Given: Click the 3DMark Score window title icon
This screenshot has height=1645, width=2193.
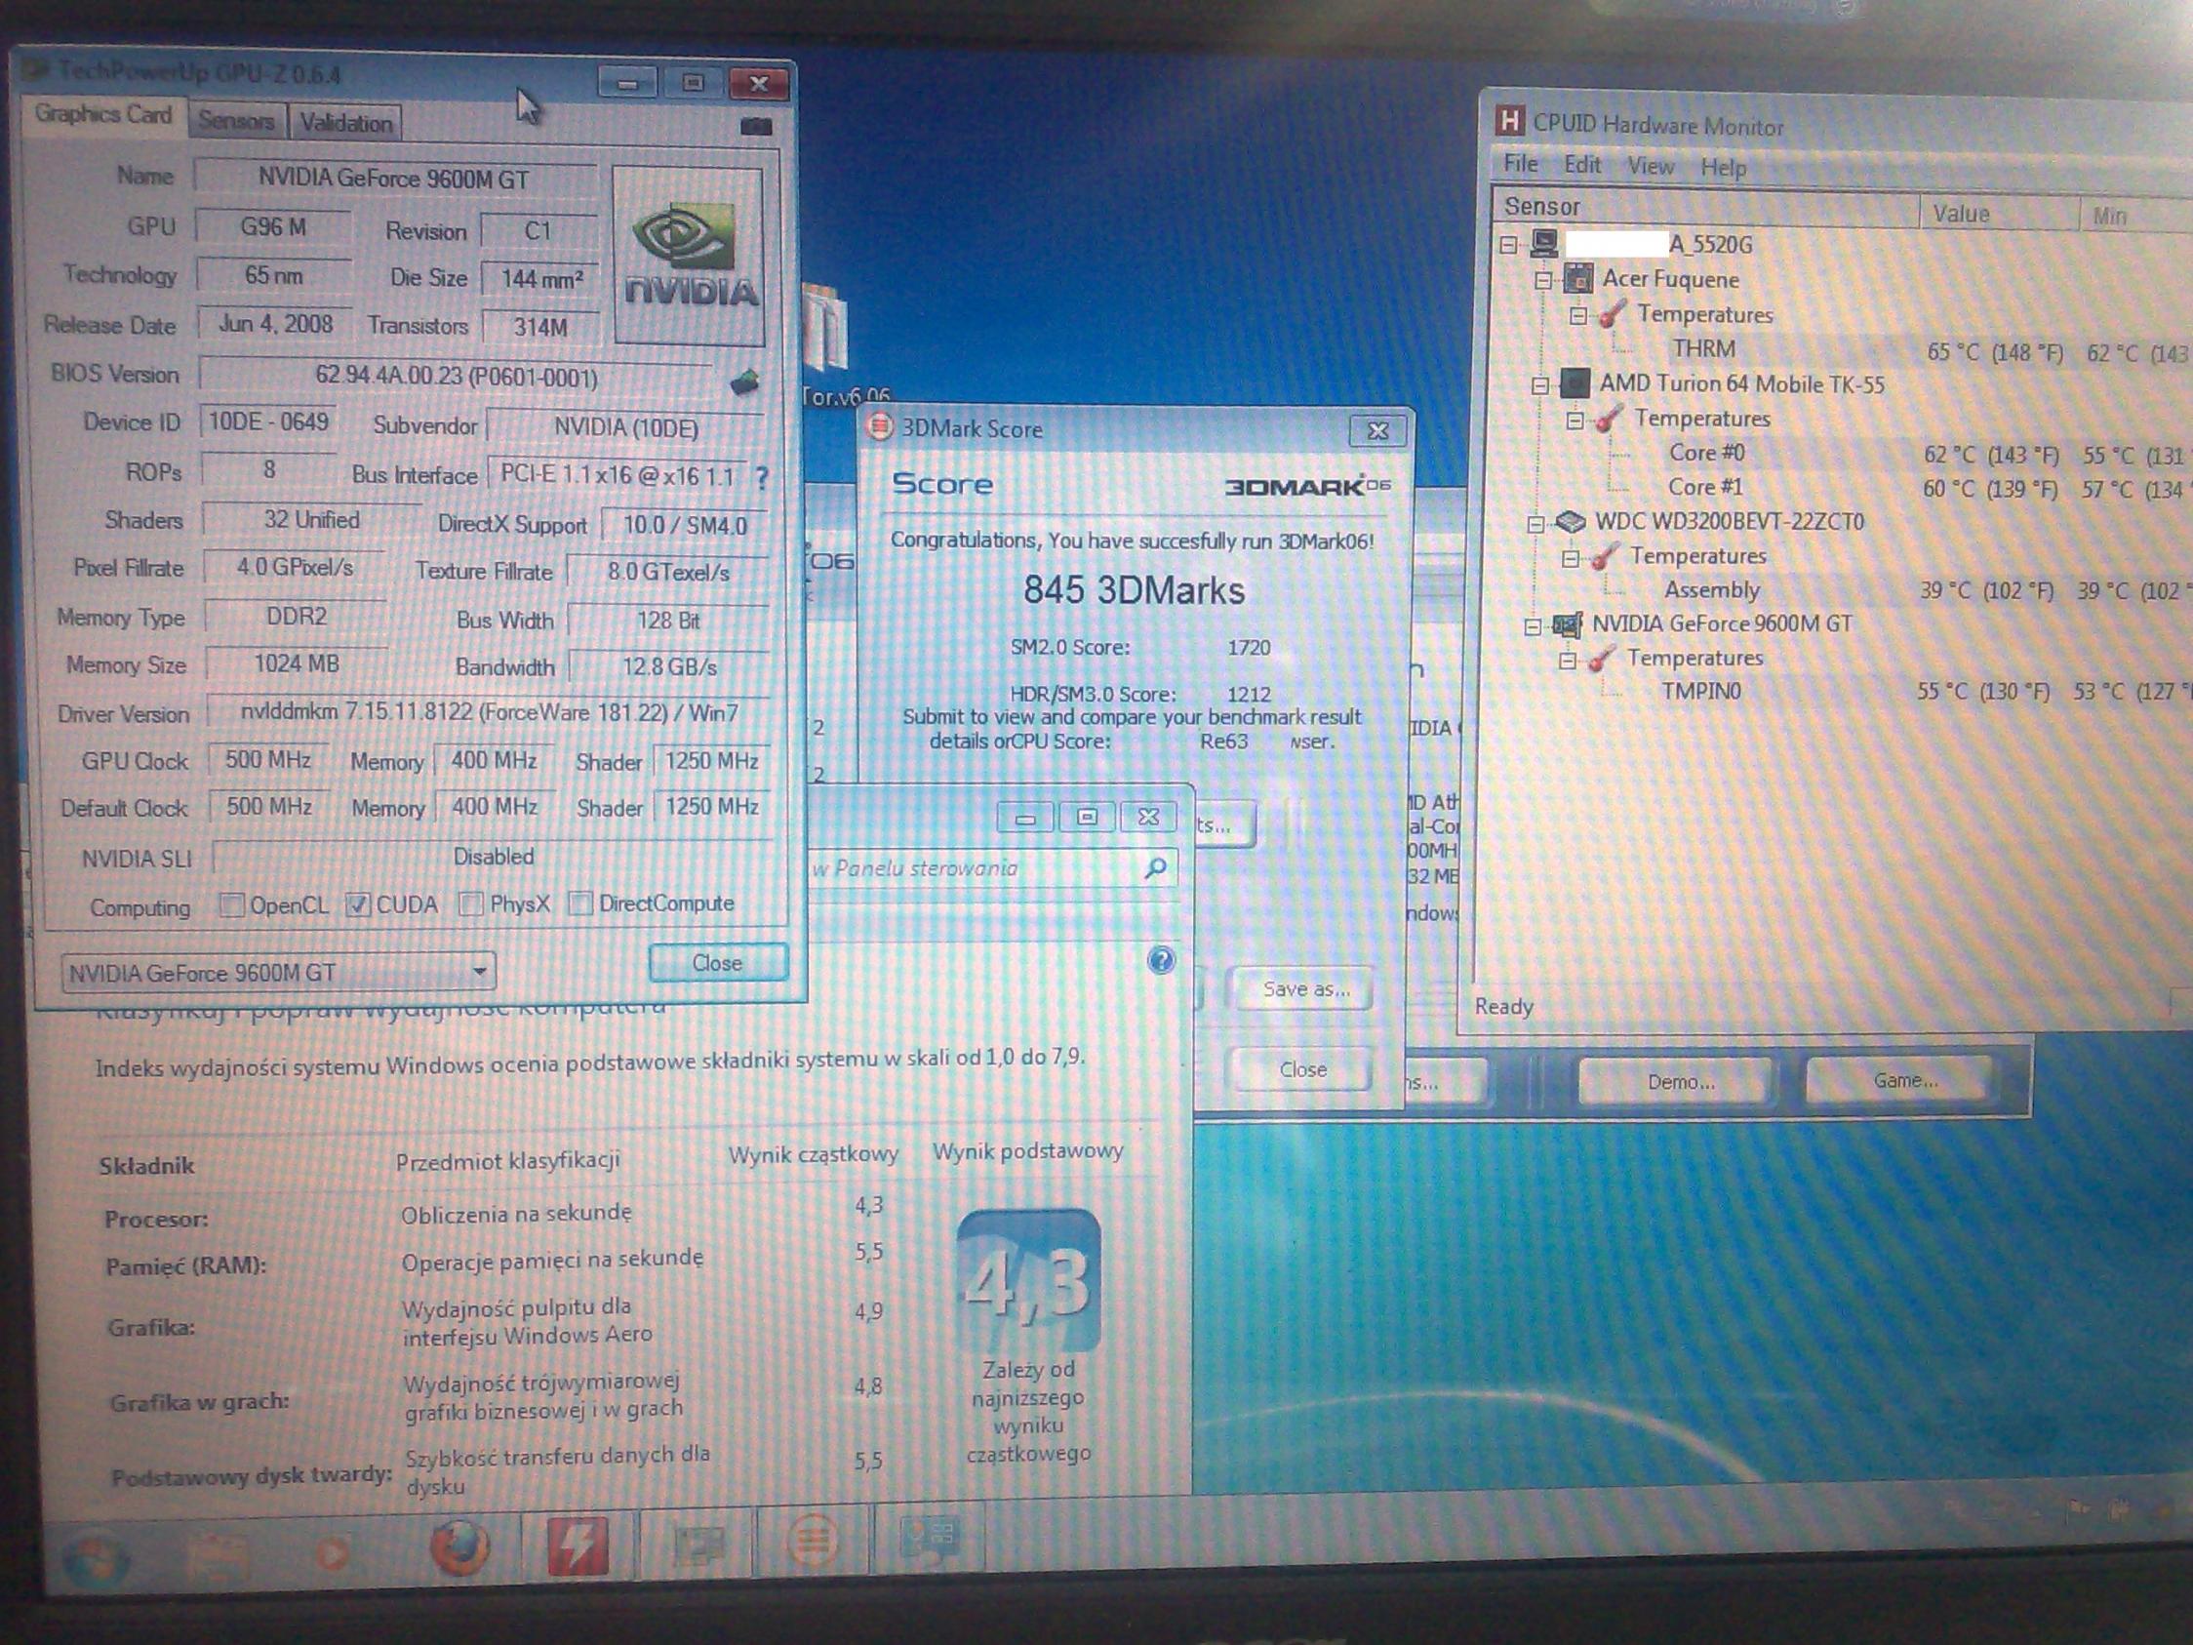Looking at the screenshot, I should coord(878,426).
